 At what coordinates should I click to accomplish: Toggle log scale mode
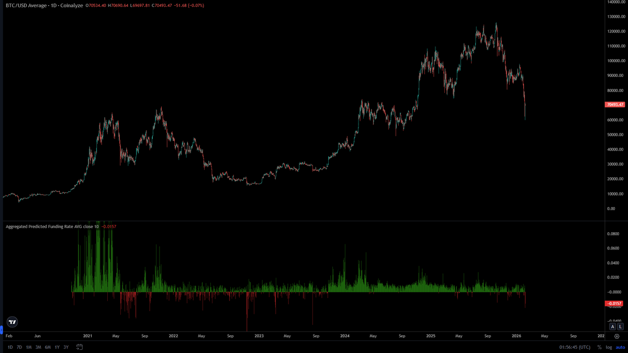(609, 347)
